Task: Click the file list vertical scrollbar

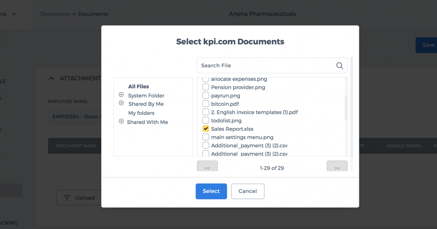Action: (x=346, y=108)
